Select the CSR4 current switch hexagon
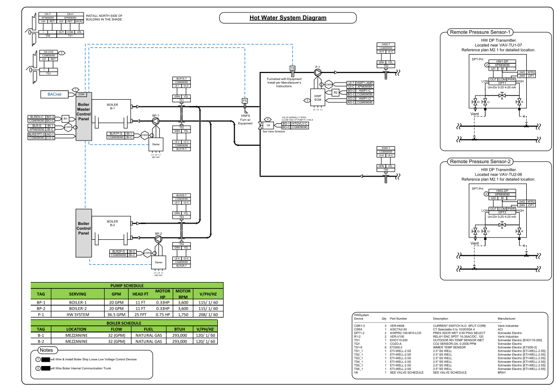This screenshot has height=390, width=557. click(x=329, y=84)
